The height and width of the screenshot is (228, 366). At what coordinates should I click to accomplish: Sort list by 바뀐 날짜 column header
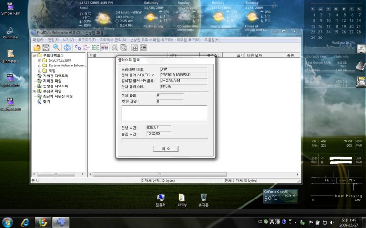pyautogui.click(x=265, y=55)
